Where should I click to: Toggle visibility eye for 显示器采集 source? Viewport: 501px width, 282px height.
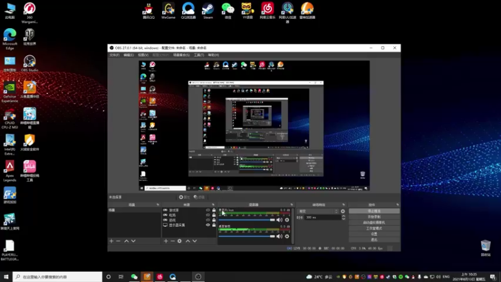[x=208, y=225]
